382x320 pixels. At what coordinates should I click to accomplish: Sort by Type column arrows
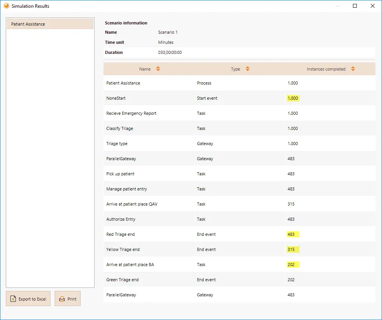(248, 69)
